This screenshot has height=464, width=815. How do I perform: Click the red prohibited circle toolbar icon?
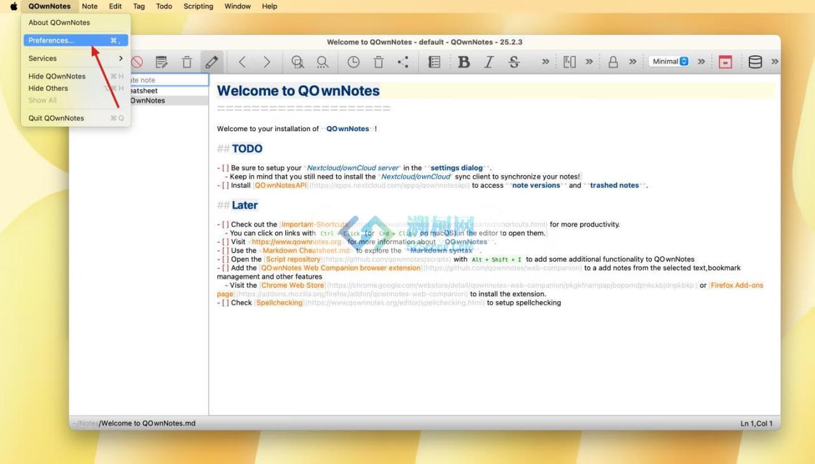137,62
